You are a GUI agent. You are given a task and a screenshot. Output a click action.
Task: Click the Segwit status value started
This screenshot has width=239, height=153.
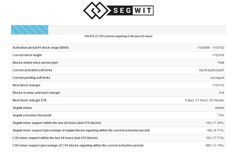219,108
